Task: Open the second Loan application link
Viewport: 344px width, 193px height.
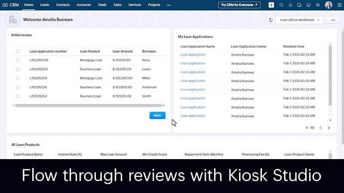Action: click(x=193, y=63)
